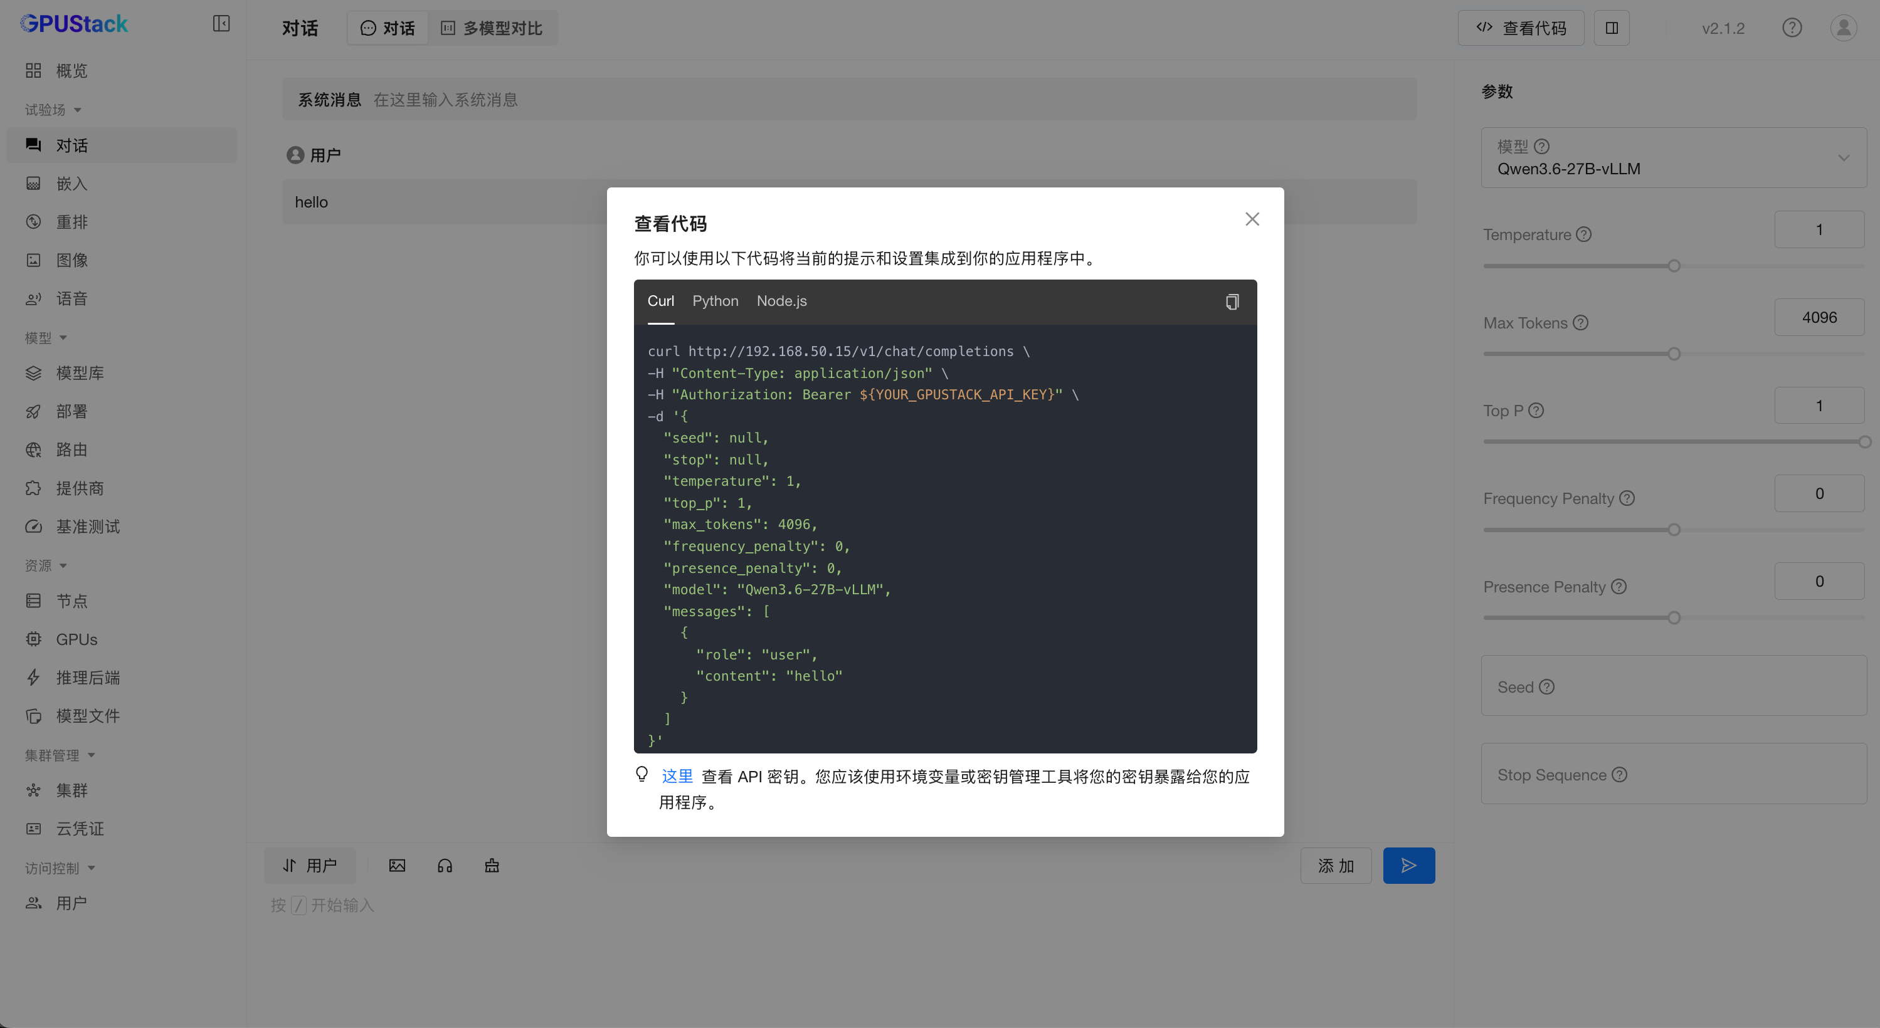Switch to the Python code tab

(x=714, y=301)
